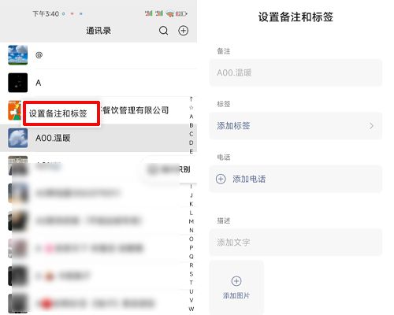Image resolution: width=394 pixels, height=315 pixels.
Task: Select the 通讯录 title
Action: tap(98, 31)
